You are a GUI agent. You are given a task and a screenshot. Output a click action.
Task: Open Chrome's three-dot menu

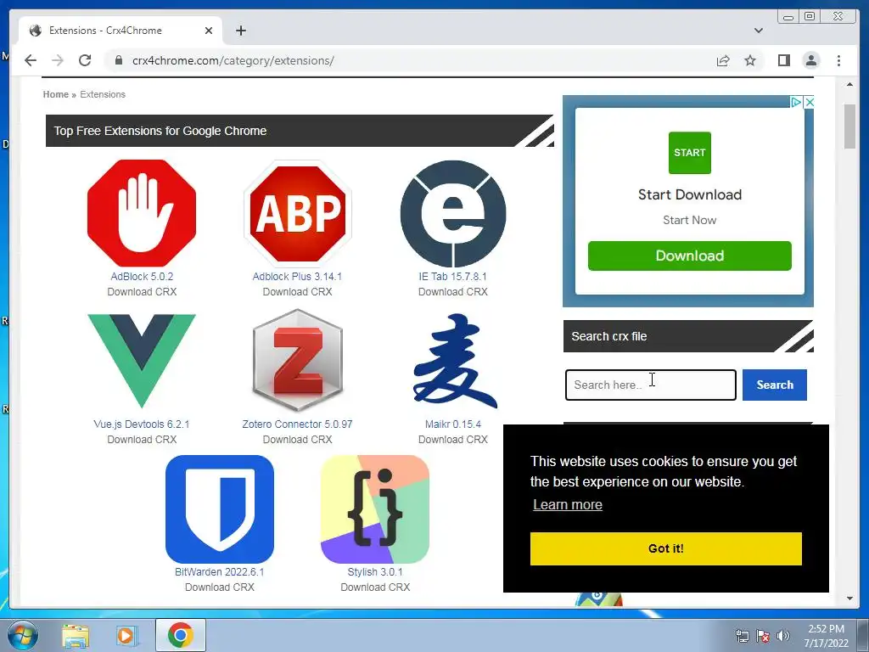tap(839, 60)
